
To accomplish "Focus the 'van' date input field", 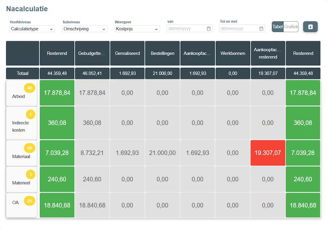I will [189, 28].
